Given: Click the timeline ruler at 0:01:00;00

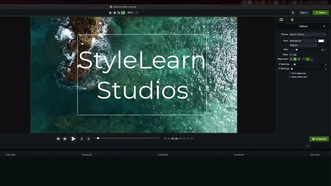Looking at the screenshot, I should 239,155.
